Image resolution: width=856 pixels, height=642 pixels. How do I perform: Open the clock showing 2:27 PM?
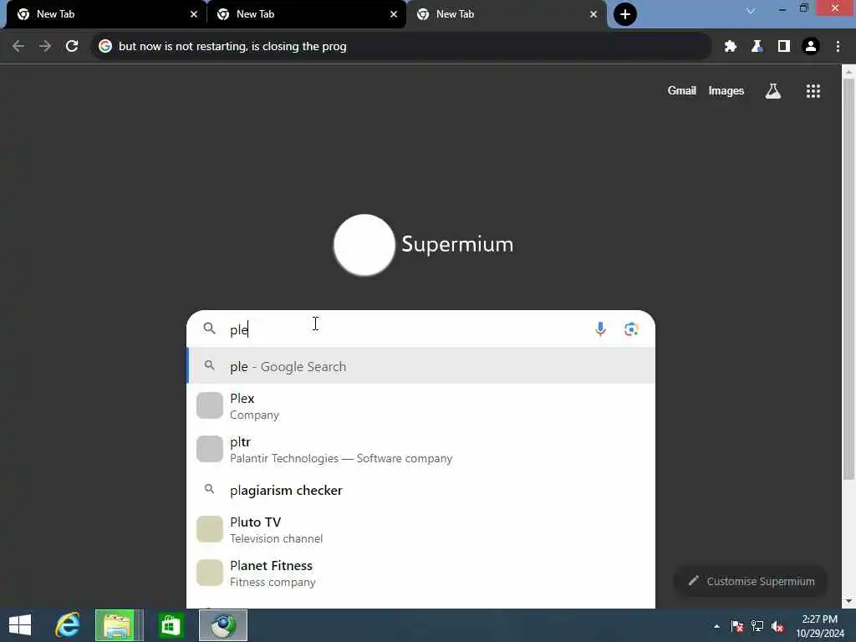[819, 626]
